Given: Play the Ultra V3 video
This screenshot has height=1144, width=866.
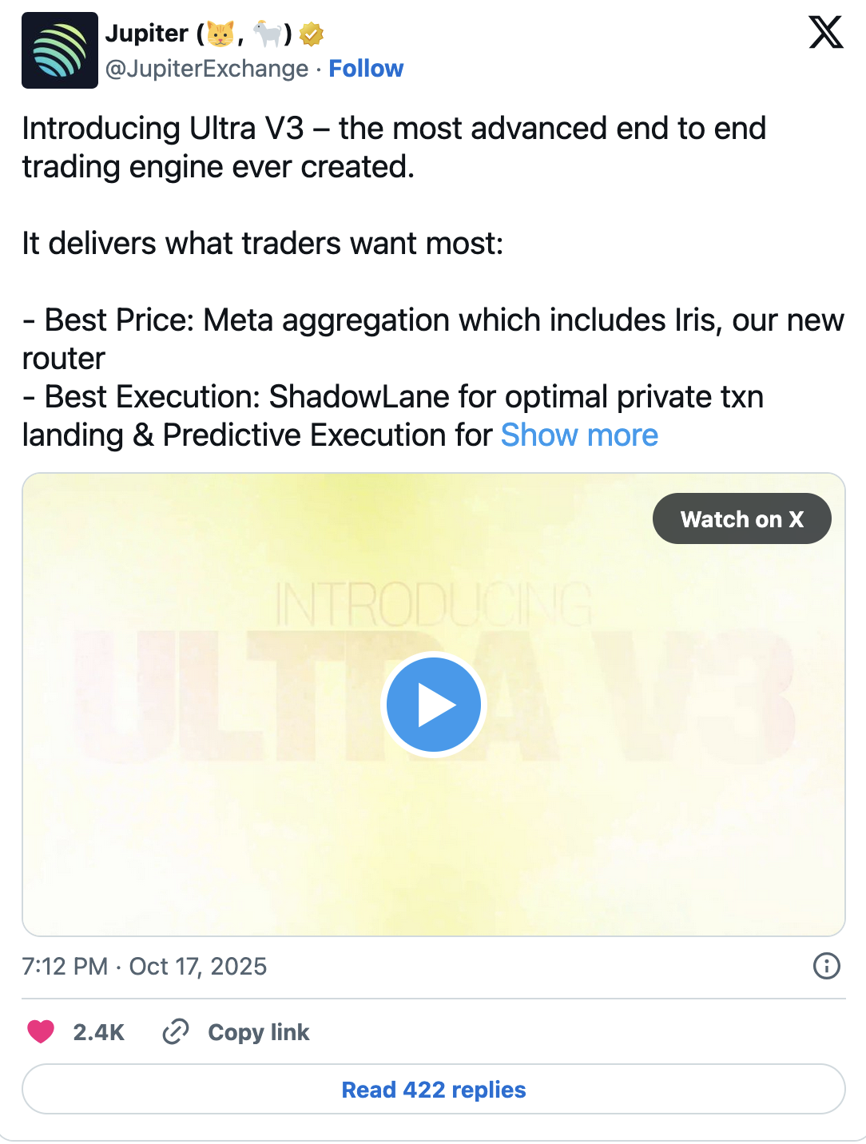Looking at the screenshot, I should 434,704.
